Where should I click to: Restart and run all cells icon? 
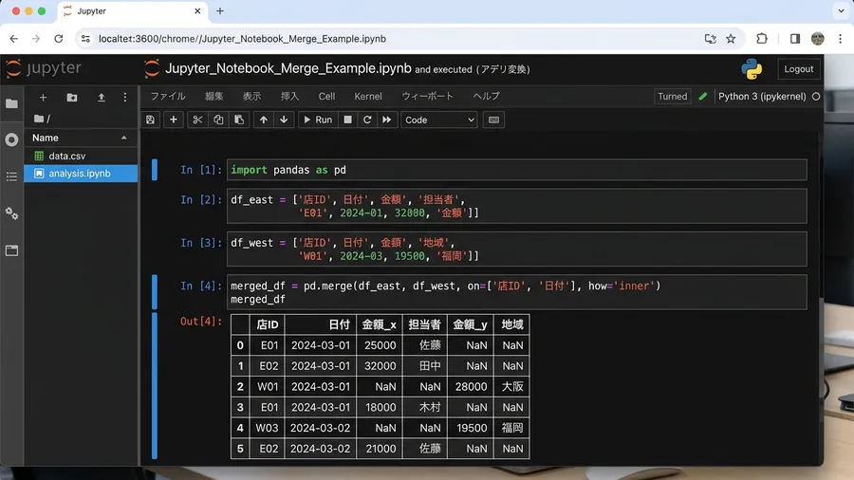(x=387, y=120)
